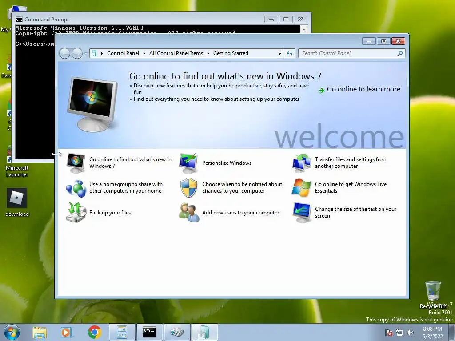Open Change the size of the text item
This screenshot has width=455, height=341.
(x=355, y=213)
